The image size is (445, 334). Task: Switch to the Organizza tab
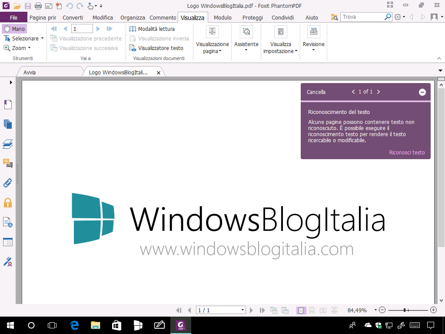[x=133, y=17]
